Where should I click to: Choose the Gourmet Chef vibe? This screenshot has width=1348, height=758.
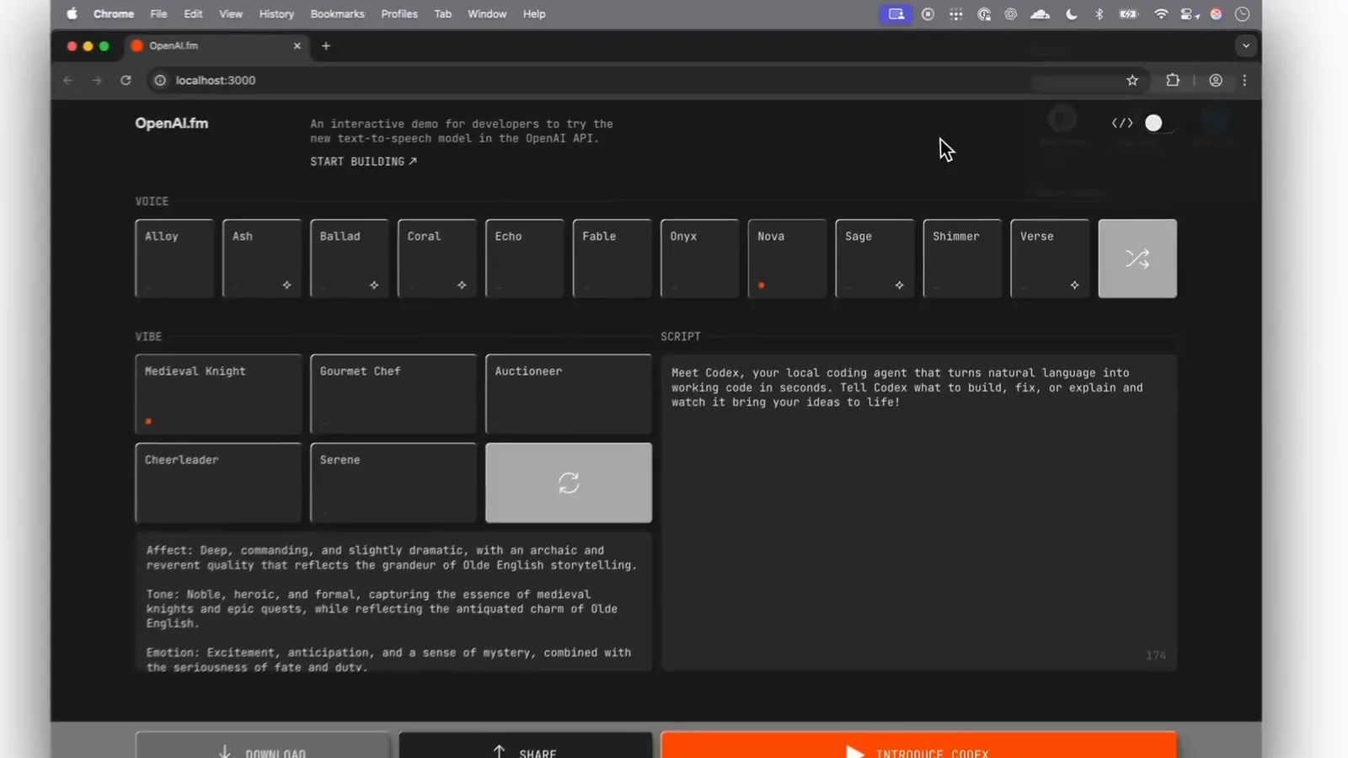point(393,394)
